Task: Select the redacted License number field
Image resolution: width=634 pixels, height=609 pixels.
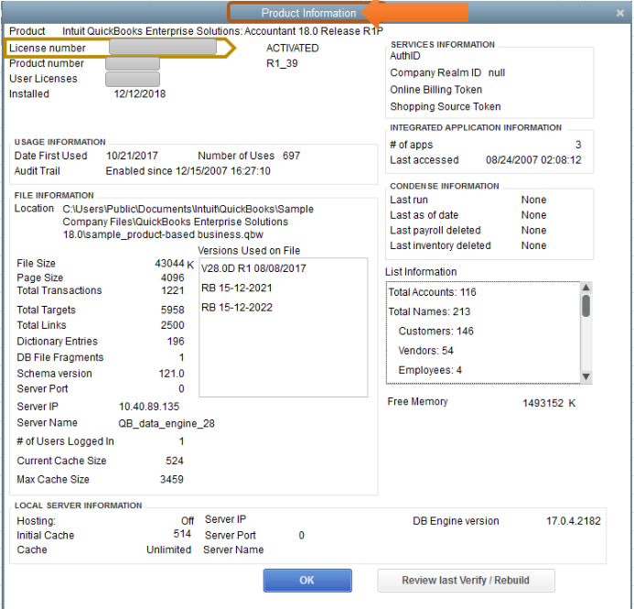Action: pos(163,48)
